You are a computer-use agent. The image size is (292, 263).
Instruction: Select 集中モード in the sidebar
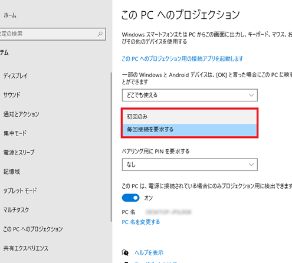tap(15, 133)
